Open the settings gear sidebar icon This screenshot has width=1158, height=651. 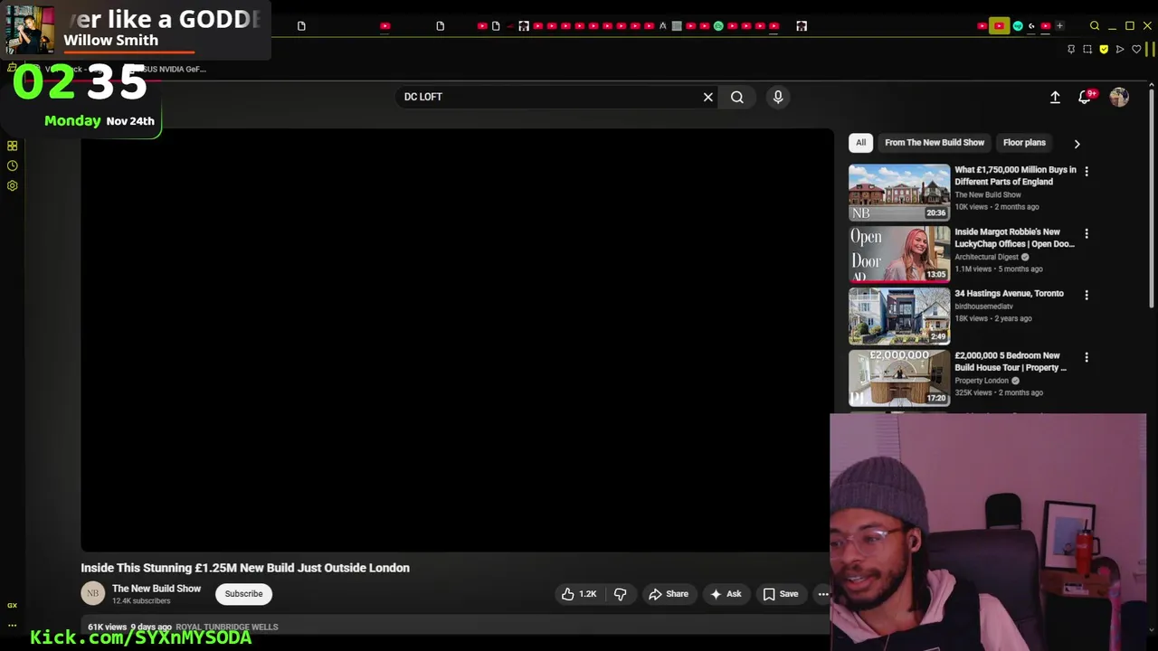[x=12, y=185]
